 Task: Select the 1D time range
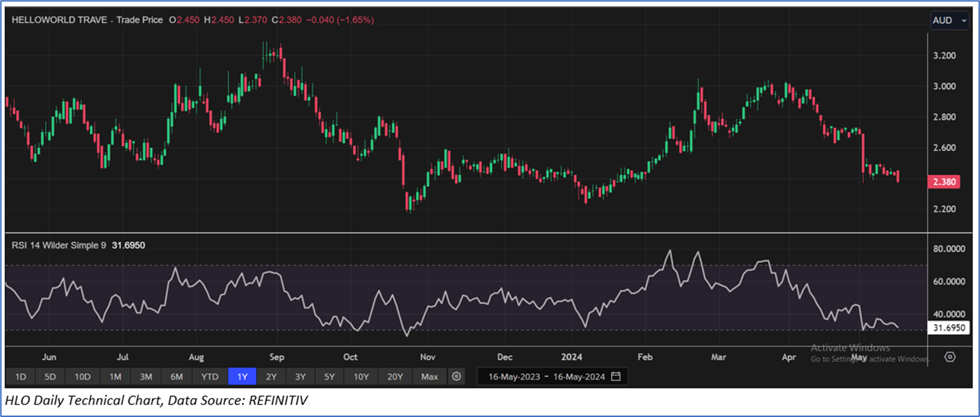[x=20, y=377]
